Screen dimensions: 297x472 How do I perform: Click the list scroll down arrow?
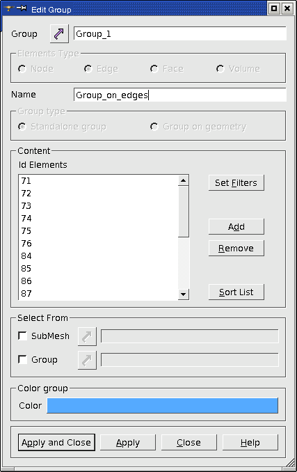click(x=184, y=294)
